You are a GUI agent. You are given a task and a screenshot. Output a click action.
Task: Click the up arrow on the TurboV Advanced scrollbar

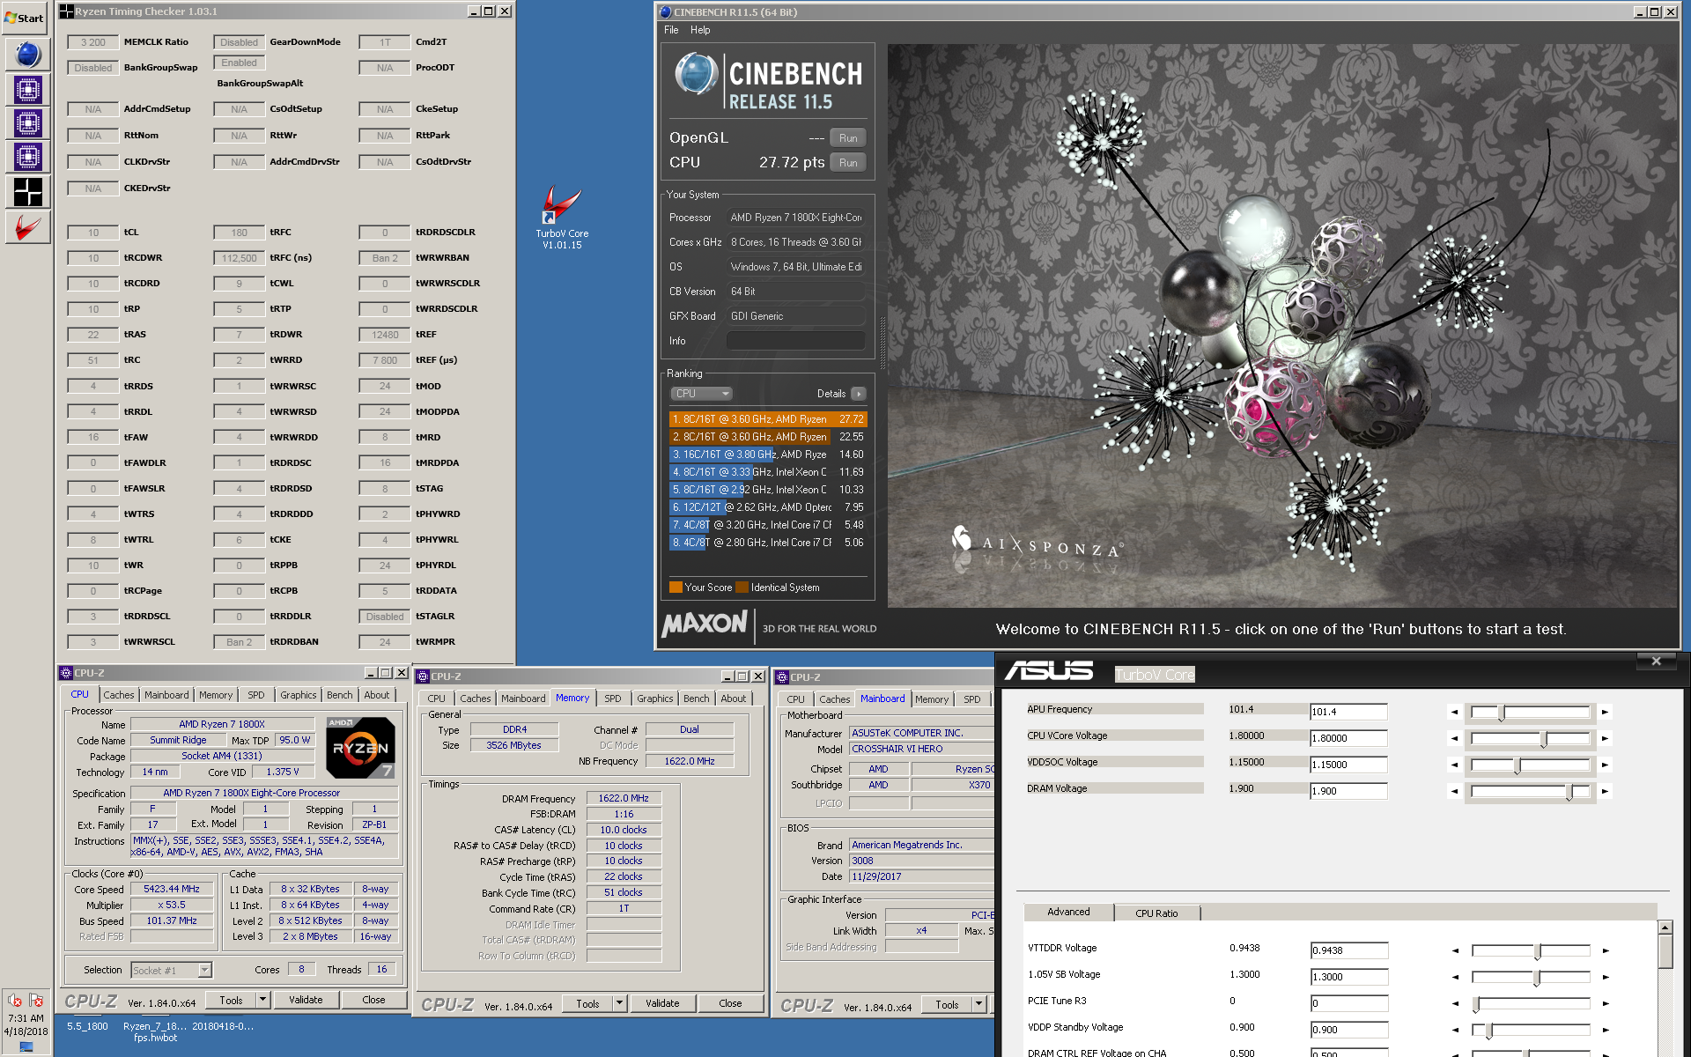1665,928
